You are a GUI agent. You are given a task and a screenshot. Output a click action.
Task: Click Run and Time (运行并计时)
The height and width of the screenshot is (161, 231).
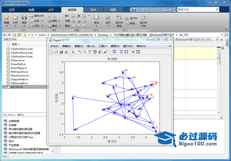coord(143,21)
